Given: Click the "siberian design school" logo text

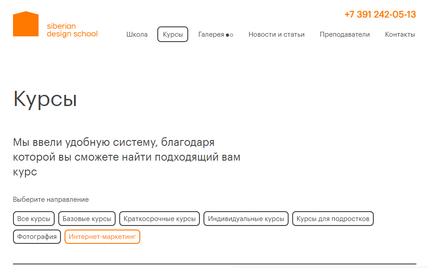Looking at the screenshot, I should point(72,30).
